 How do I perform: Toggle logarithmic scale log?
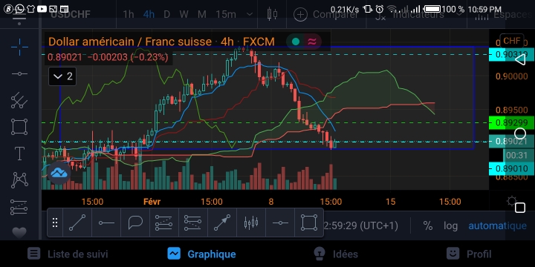450,225
